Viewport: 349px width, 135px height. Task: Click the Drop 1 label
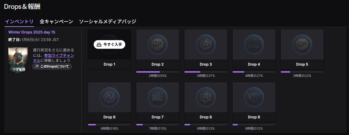(109, 64)
